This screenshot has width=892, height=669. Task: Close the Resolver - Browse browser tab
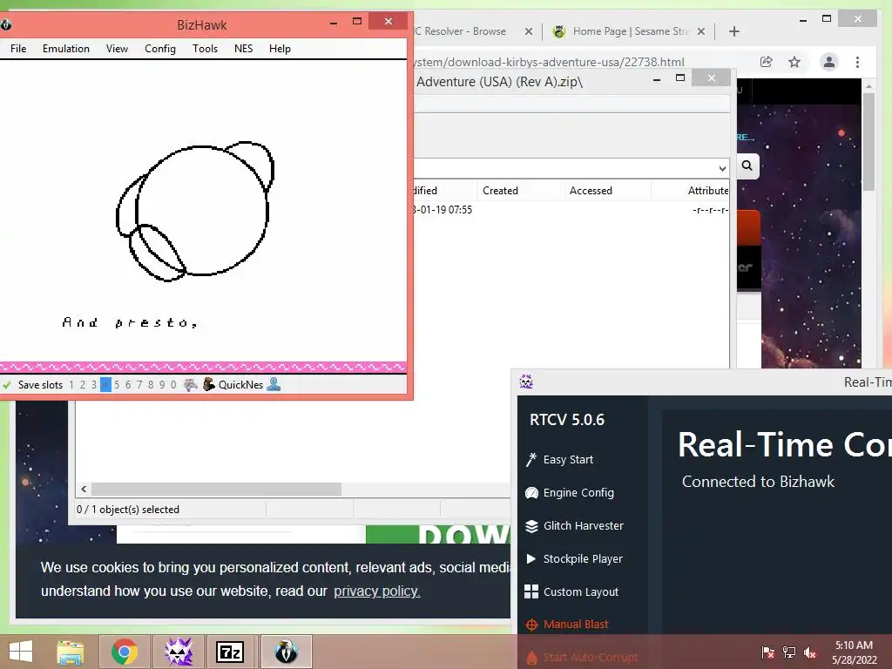pyautogui.click(x=529, y=31)
